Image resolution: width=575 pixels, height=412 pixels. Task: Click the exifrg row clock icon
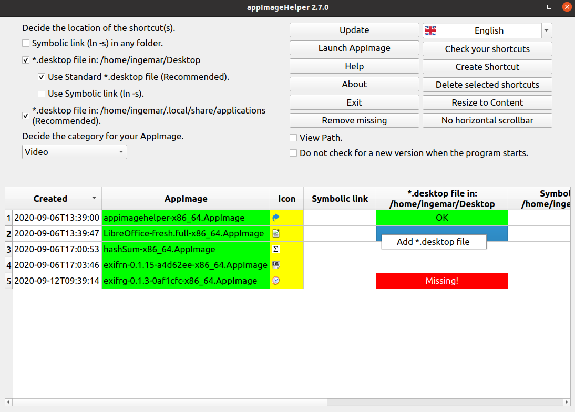[x=276, y=281]
